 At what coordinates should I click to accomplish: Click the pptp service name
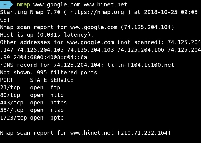57,118
